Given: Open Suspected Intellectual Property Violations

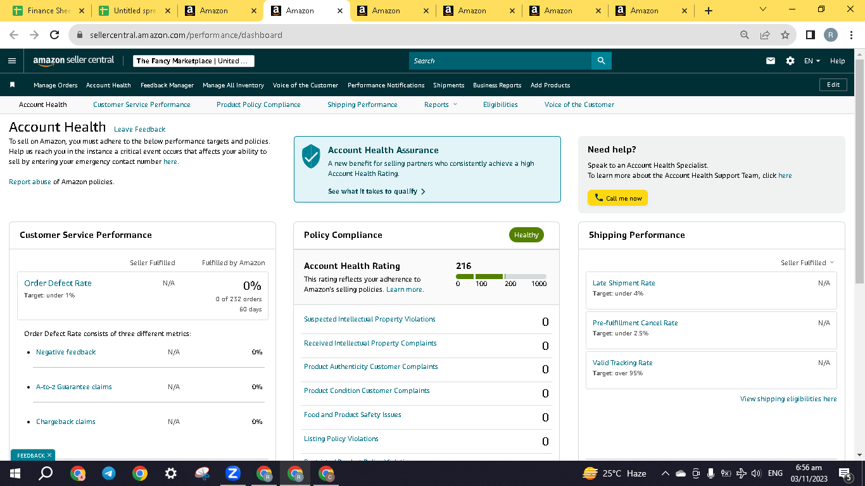Looking at the screenshot, I should click(x=370, y=319).
